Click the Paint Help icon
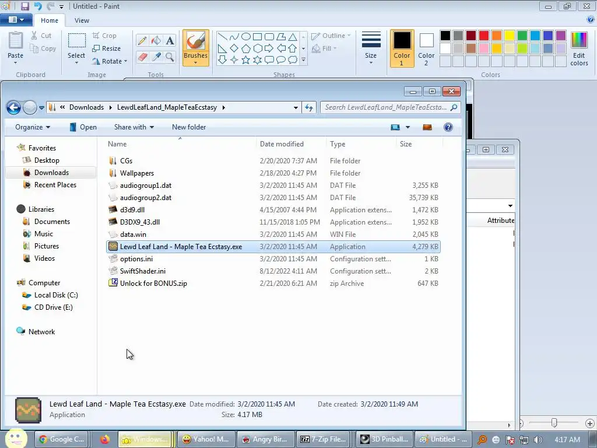This screenshot has width=597, height=448. (591, 20)
